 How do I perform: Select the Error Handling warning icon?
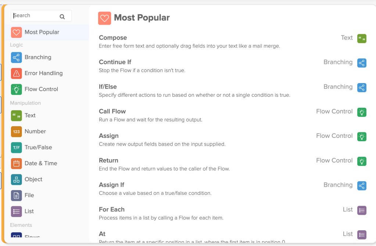pyautogui.click(x=16, y=73)
